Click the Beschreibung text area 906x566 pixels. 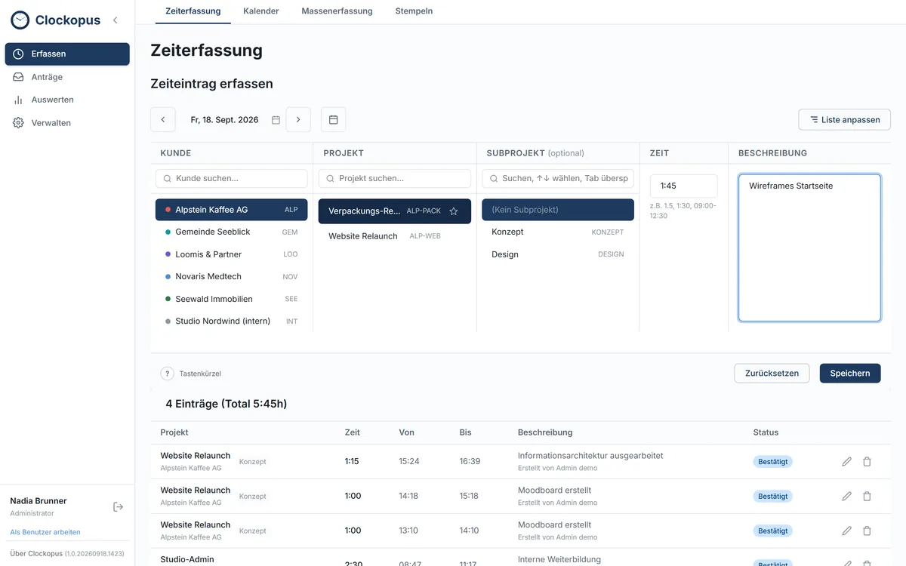pos(809,248)
